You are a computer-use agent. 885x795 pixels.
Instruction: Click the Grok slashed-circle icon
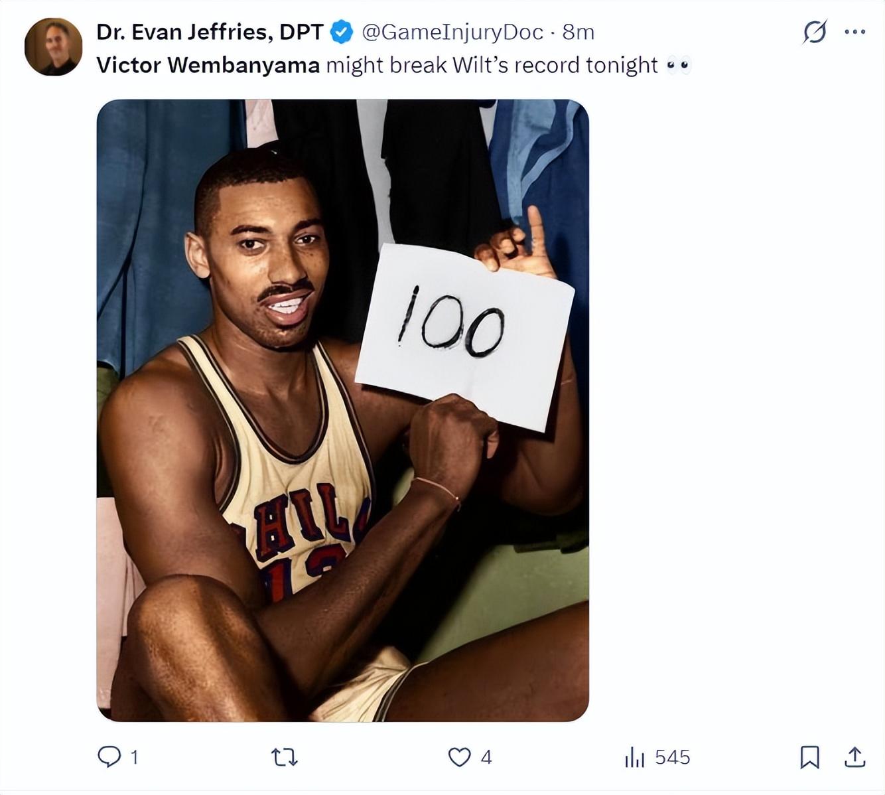click(x=815, y=31)
